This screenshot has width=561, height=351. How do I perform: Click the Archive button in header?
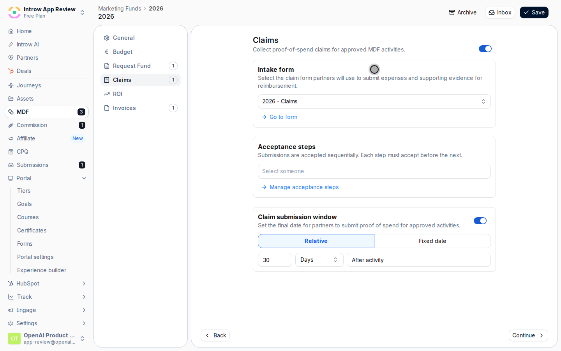(x=462, y=12)
